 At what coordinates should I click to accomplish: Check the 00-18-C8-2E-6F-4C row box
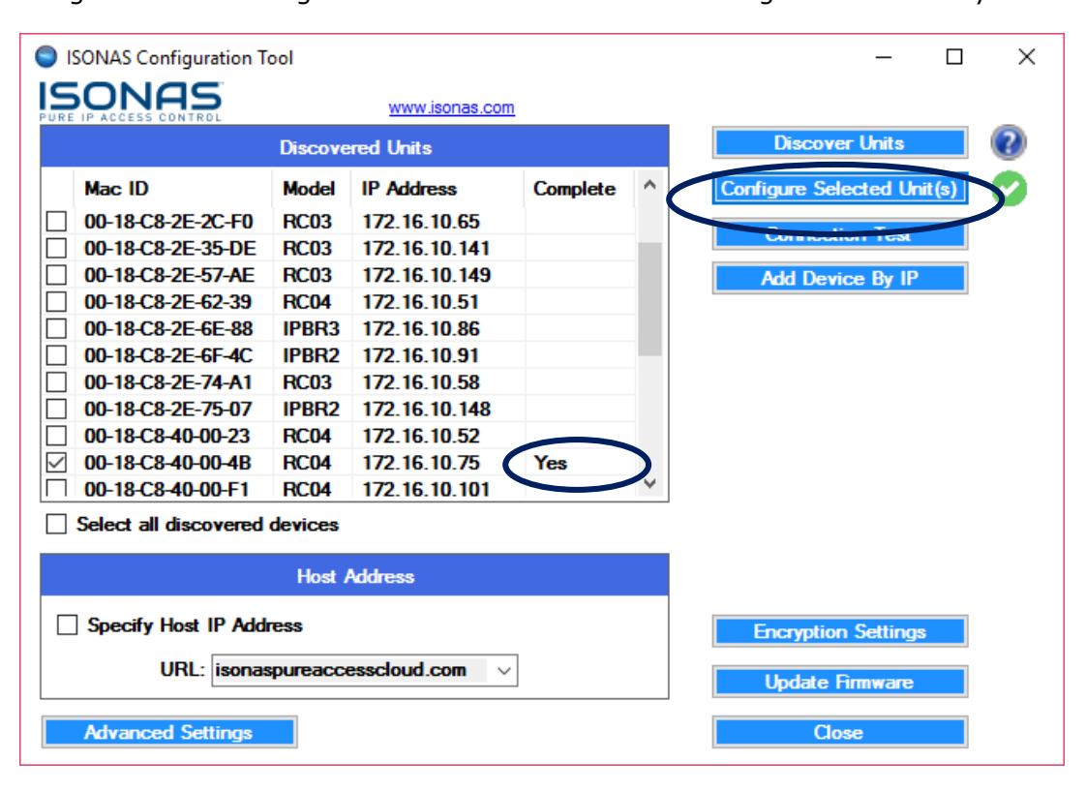click(x=56, y=355)
